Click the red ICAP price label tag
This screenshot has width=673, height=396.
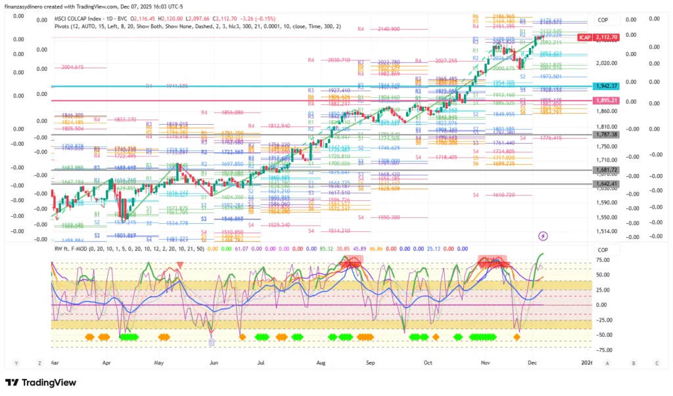(x=584, y=37)
